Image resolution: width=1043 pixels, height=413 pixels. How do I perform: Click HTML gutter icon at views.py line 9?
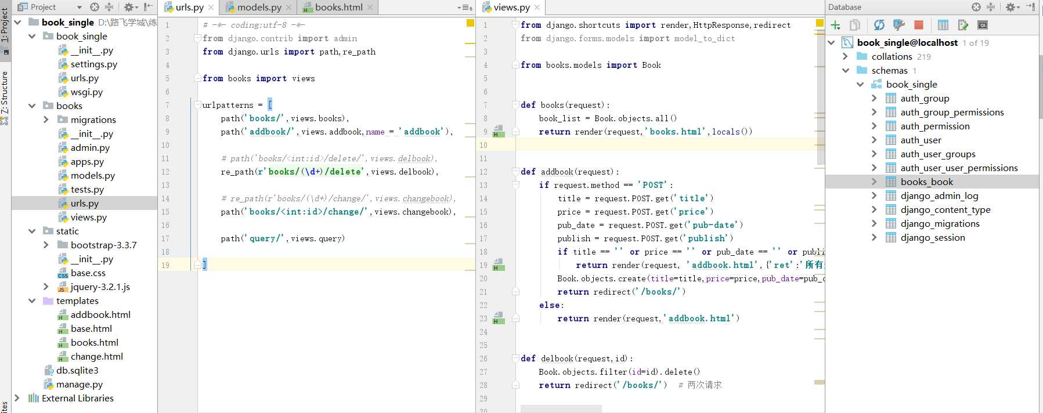[499, 131]
